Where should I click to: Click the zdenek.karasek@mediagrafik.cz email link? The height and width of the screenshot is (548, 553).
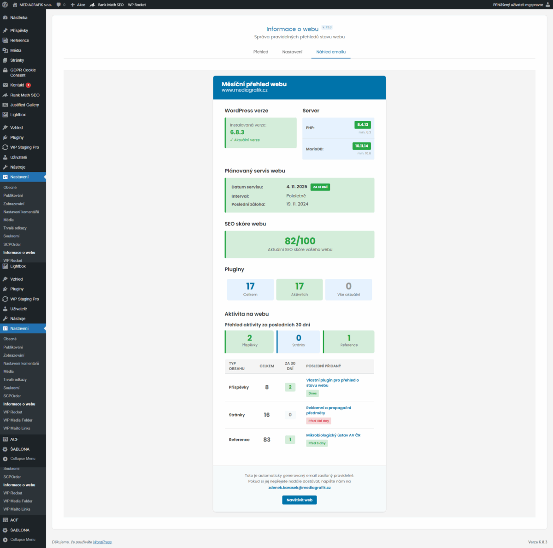coord(300,487)
